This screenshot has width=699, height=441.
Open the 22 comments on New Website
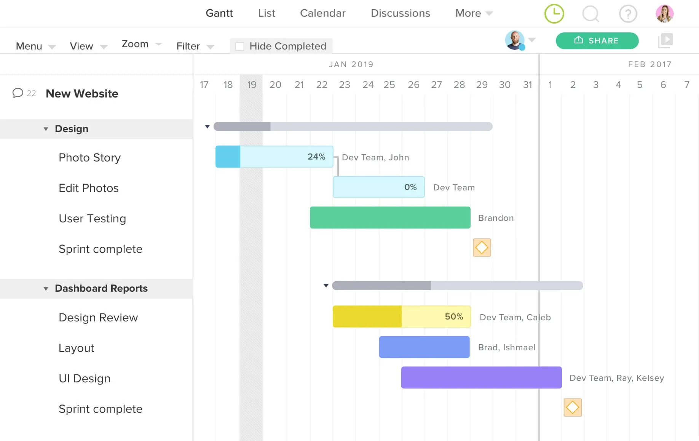point(23,93)
